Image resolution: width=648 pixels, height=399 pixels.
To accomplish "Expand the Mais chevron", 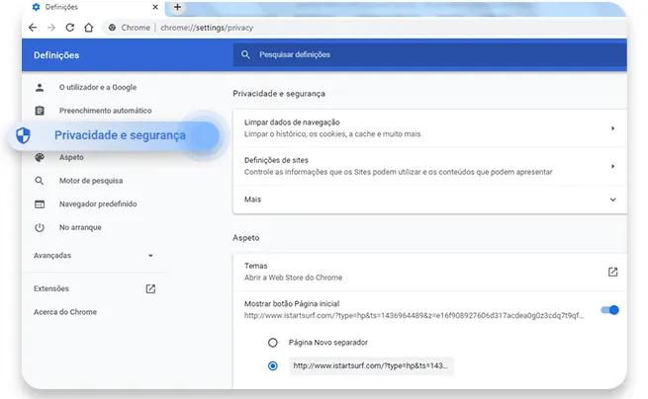I will 612,199.
